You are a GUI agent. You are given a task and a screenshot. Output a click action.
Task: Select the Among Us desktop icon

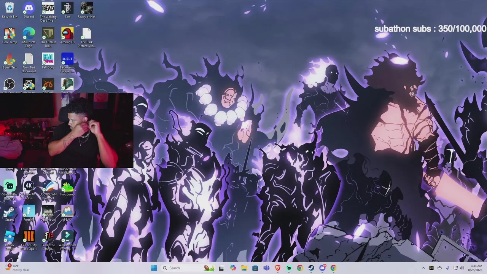click(x=67, y=36)
